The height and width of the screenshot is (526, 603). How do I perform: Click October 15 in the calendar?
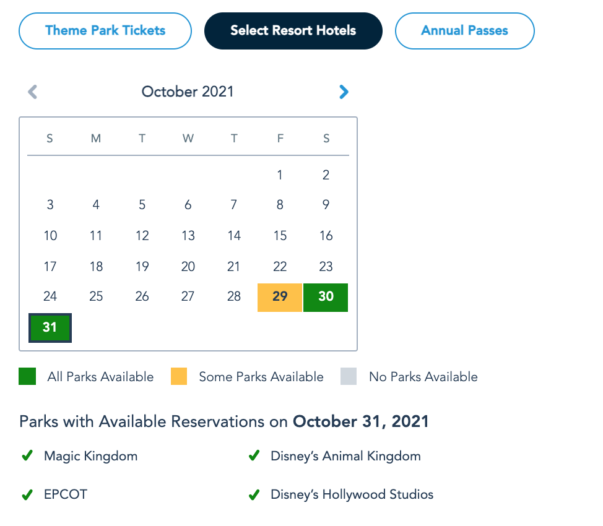(x=280, y=236)
